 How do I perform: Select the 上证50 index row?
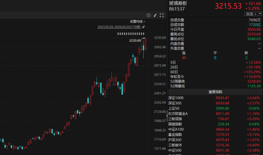pos(215,108)
